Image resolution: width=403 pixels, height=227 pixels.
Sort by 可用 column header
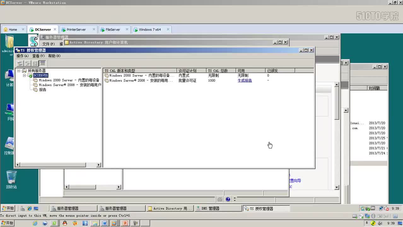coord(251,71)
